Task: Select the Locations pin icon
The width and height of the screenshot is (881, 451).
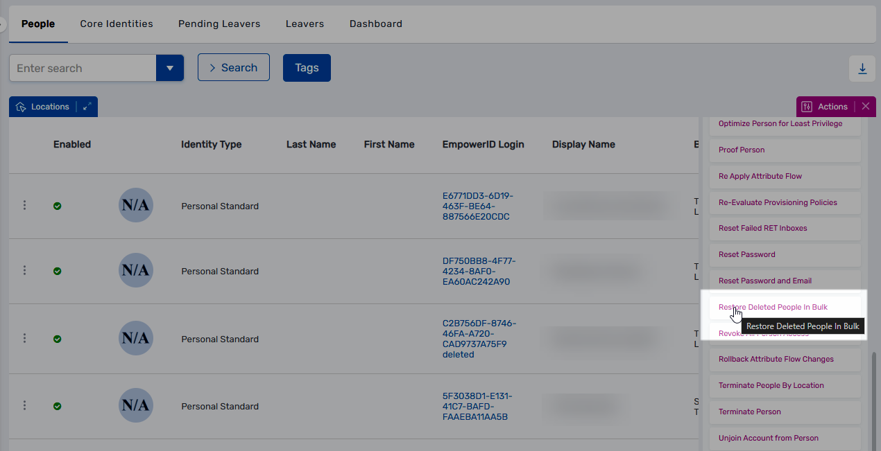Action: 20,107
